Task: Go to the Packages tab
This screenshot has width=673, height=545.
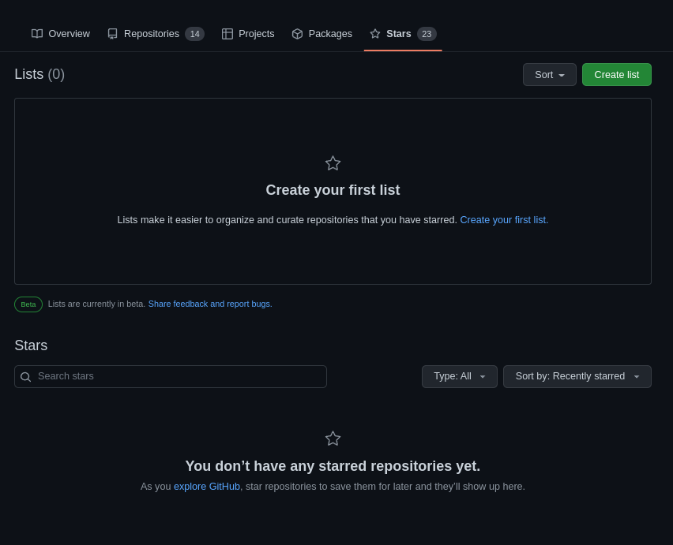Action: pos(322,34)
